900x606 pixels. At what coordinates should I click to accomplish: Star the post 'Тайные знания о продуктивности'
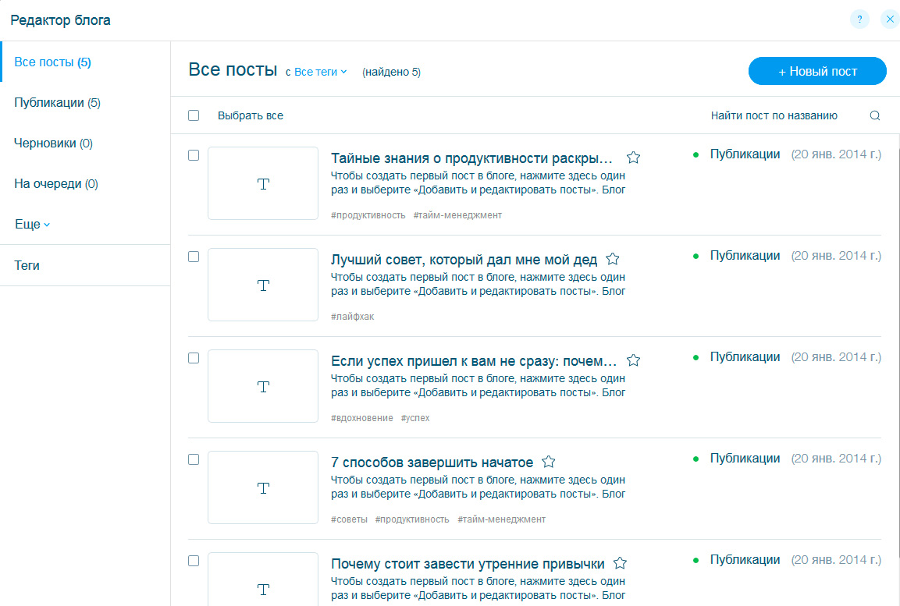(633, 158)
